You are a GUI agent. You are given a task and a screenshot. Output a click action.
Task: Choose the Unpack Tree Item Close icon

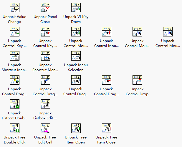tap(107, 128)
